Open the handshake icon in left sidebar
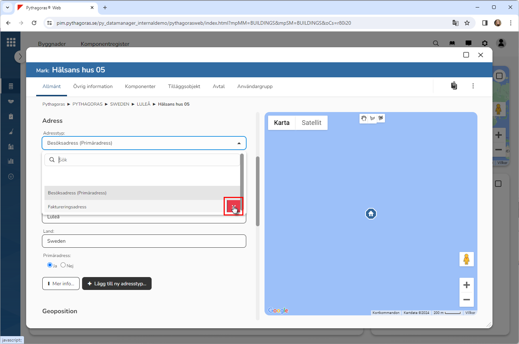519x344 pixels. point(11,101)
